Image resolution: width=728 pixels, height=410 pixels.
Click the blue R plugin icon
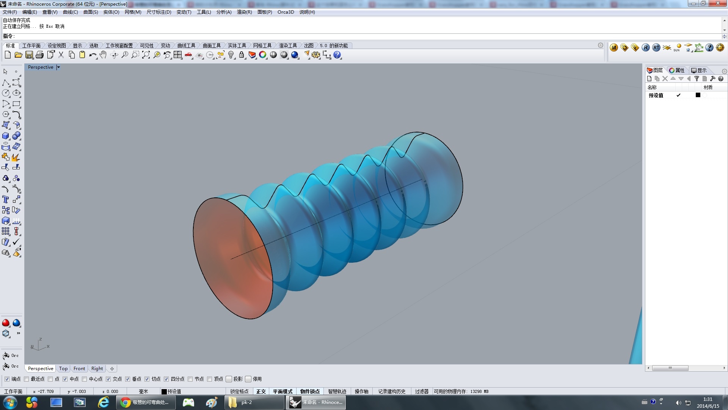646,47
